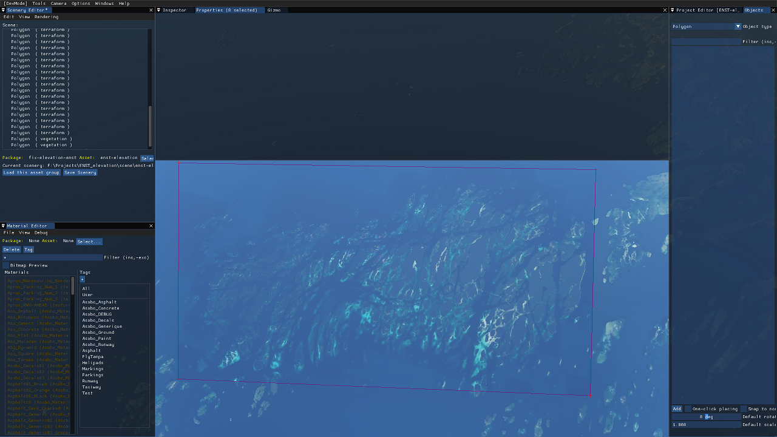Click the Save Scenery button
The image size is (777, 437).
point(80,172)
